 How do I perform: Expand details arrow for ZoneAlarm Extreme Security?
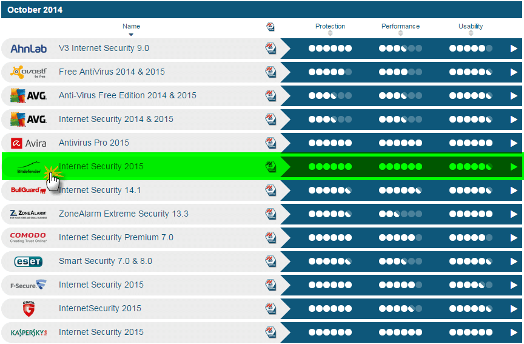pos(514,214)
